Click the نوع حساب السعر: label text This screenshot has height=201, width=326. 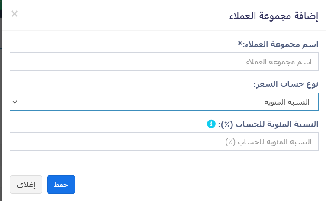click(x=286, y=84)
